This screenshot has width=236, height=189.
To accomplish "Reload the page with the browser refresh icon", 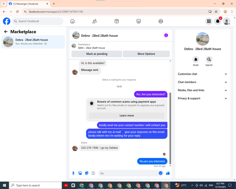I will (x=17, y=12).
